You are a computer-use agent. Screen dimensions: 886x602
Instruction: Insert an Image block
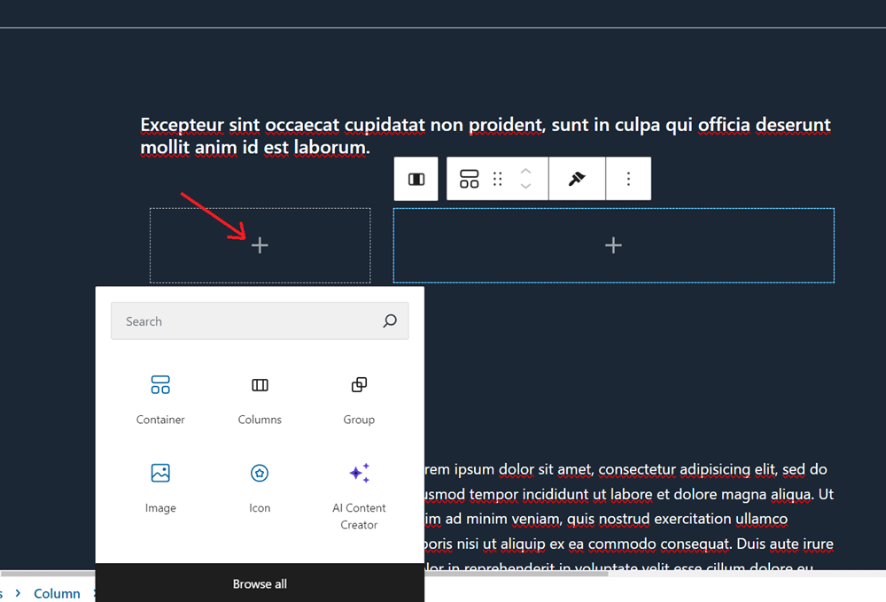[160, 487]
